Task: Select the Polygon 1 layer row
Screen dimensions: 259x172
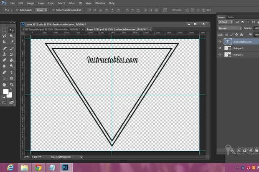Action: click(238, 55)
